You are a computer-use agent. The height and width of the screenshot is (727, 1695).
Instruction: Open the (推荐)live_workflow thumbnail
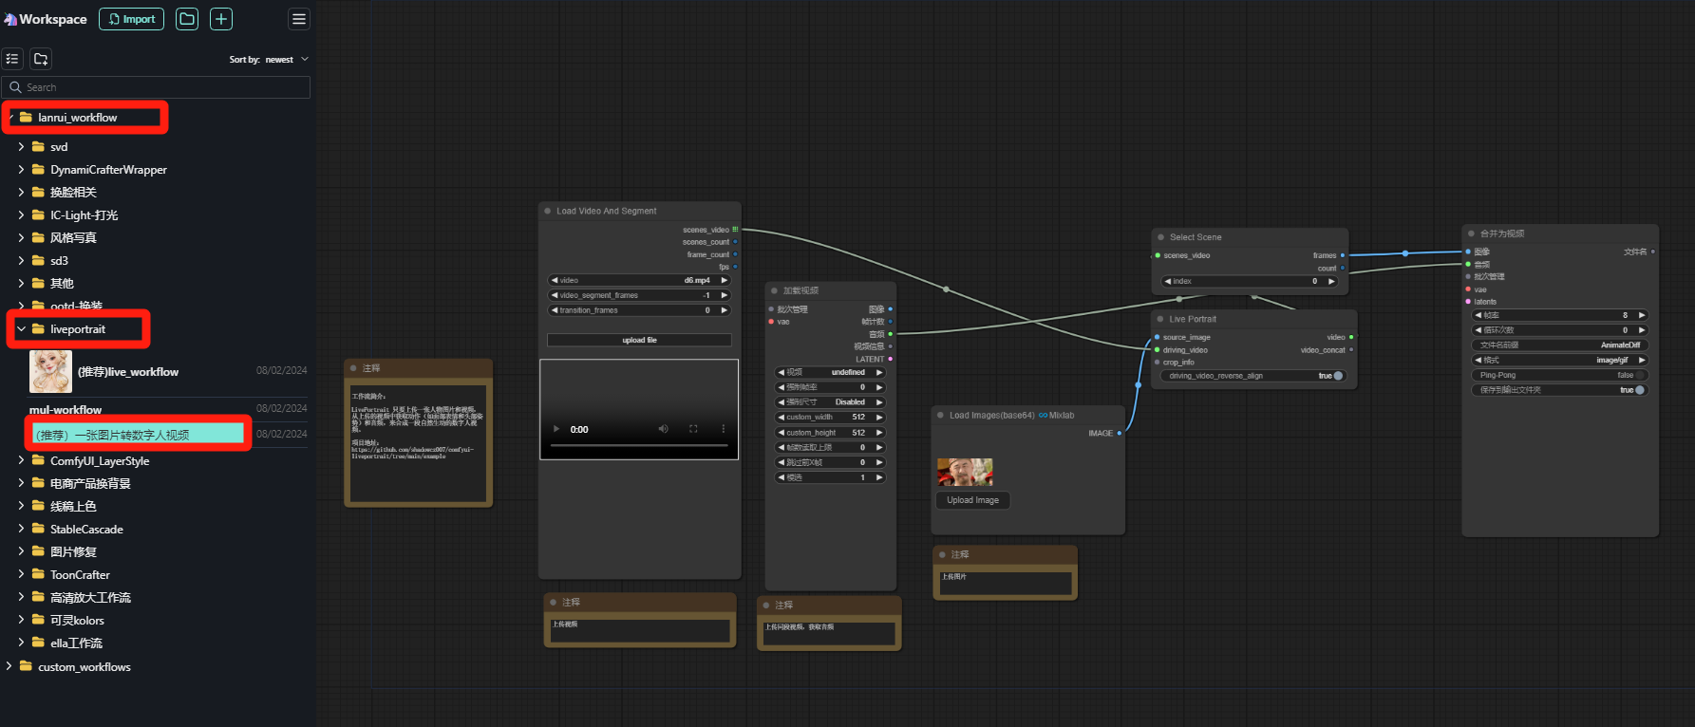(x=50, y=372)
